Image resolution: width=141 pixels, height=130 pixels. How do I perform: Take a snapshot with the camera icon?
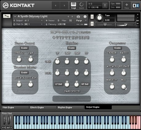78,17
